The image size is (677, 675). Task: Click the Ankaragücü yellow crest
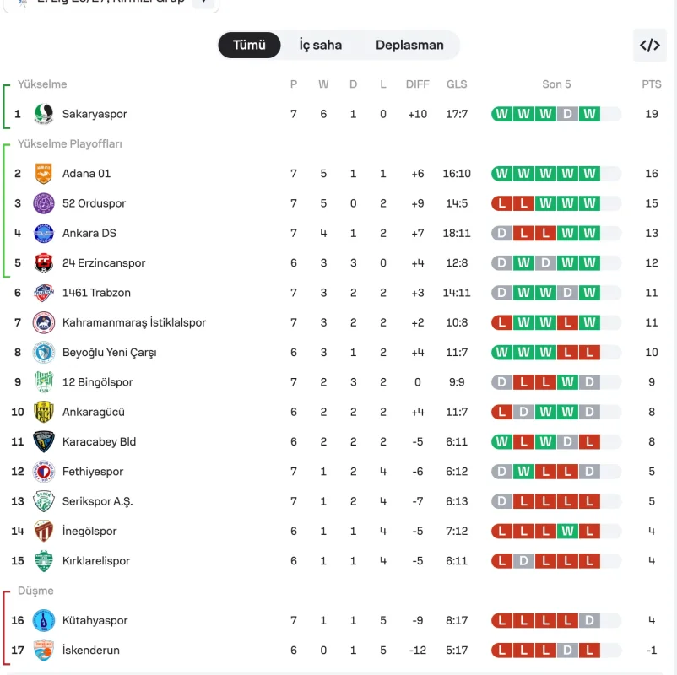pos(44,412)
